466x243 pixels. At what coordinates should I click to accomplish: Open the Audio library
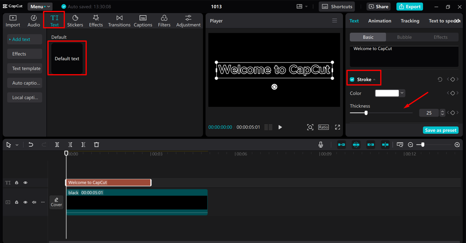(x=34, y=21)
